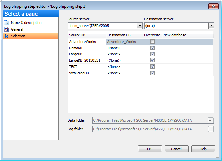Select the LargeDB_20130531 source row
The height and width of the screenshot is (161, 222).
pos(87,60)
